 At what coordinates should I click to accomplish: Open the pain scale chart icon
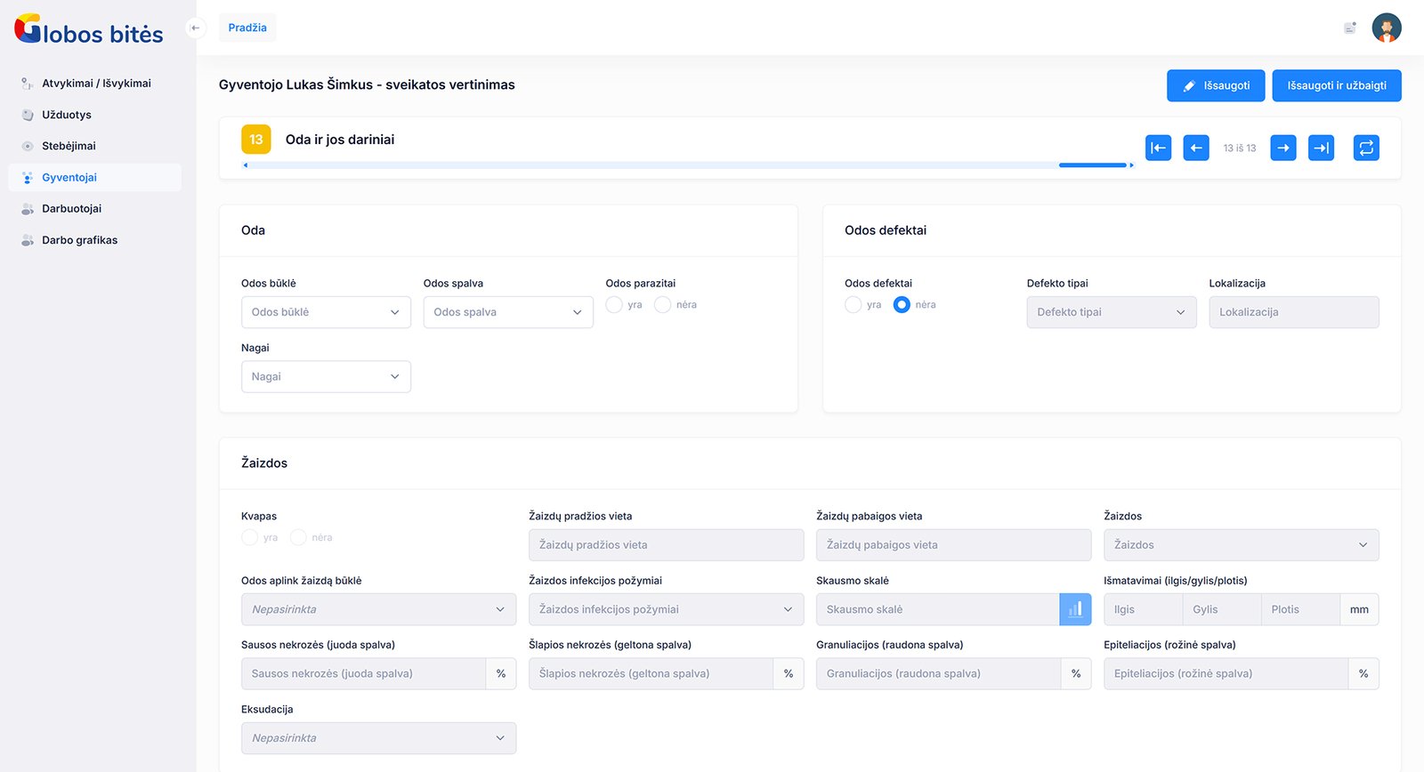click(x=1075, y=609)
